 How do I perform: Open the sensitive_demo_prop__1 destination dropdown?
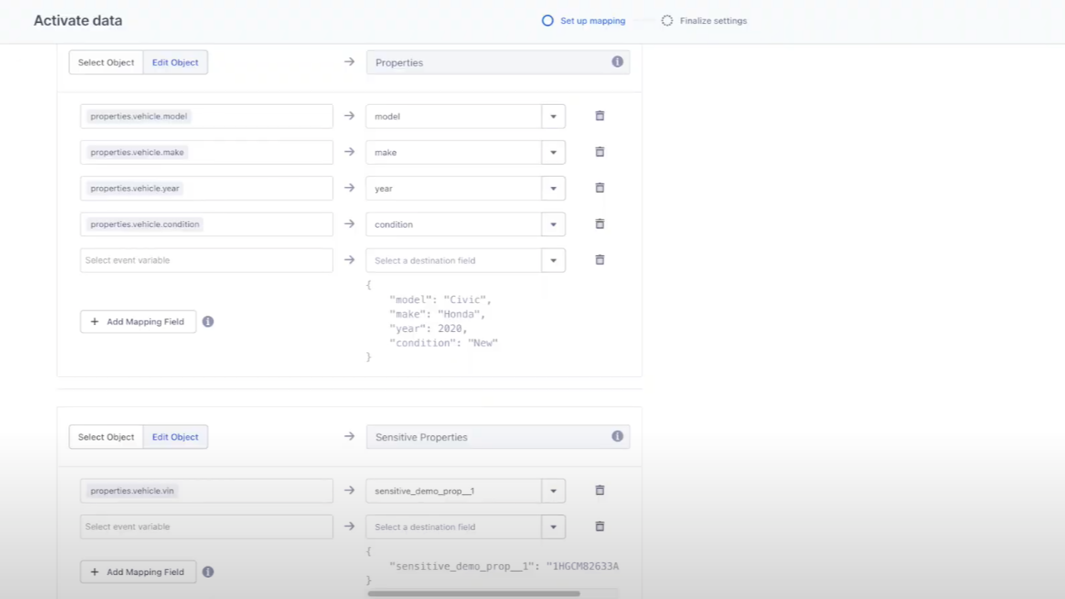tap(553, 491)
